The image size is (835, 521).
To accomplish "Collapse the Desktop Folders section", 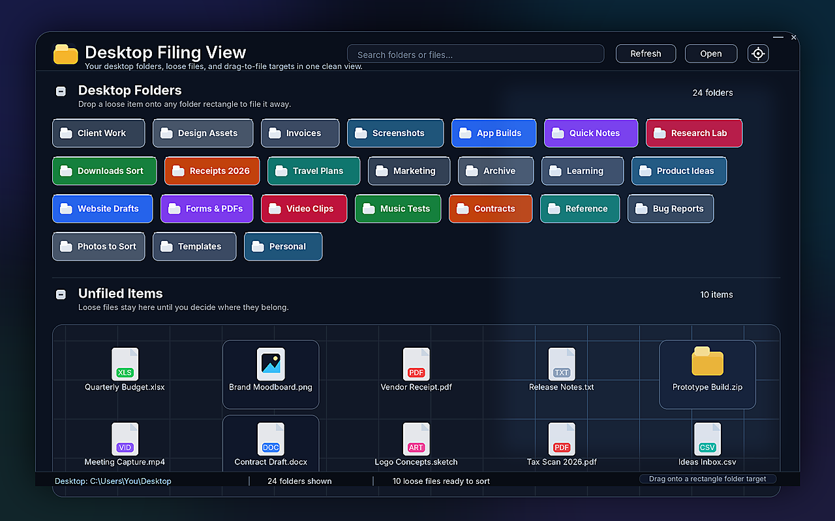I will click(x=61, y=91).
